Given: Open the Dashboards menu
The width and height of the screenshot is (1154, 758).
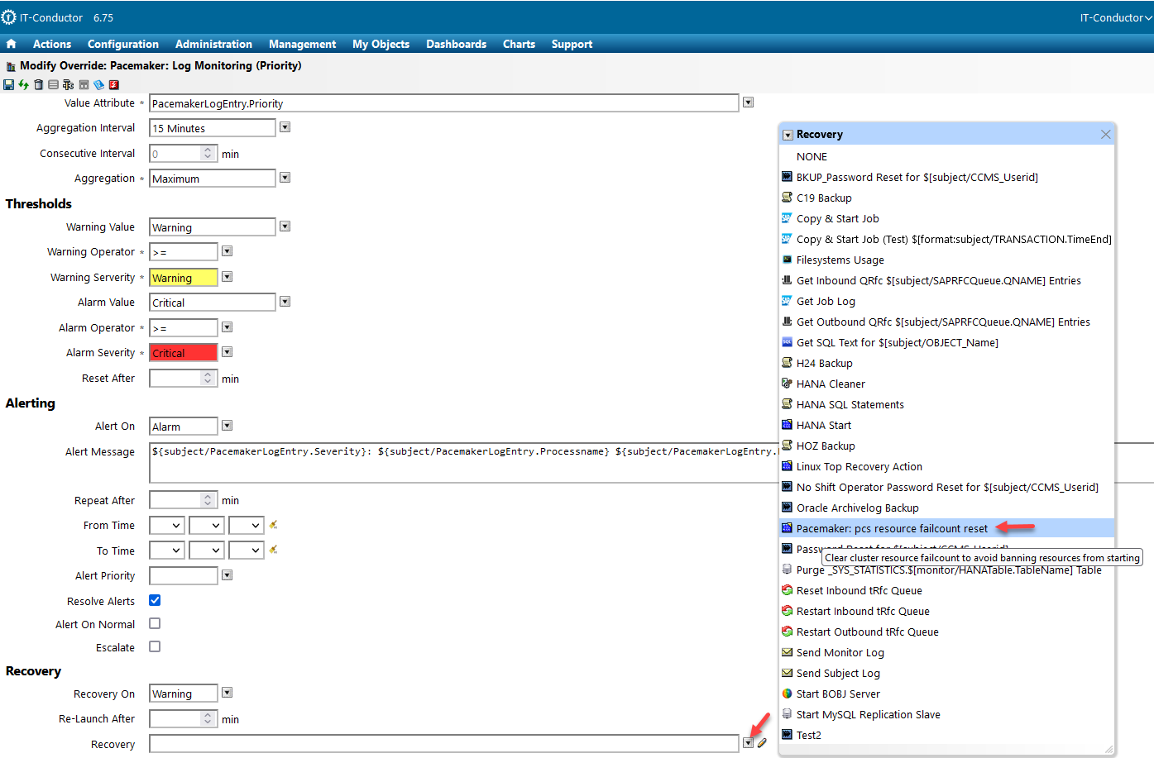Looking at the screenshot, I should coord(456,44).
